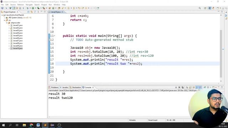
Task: Open the Navigate menu
Action: click(29, 5)
